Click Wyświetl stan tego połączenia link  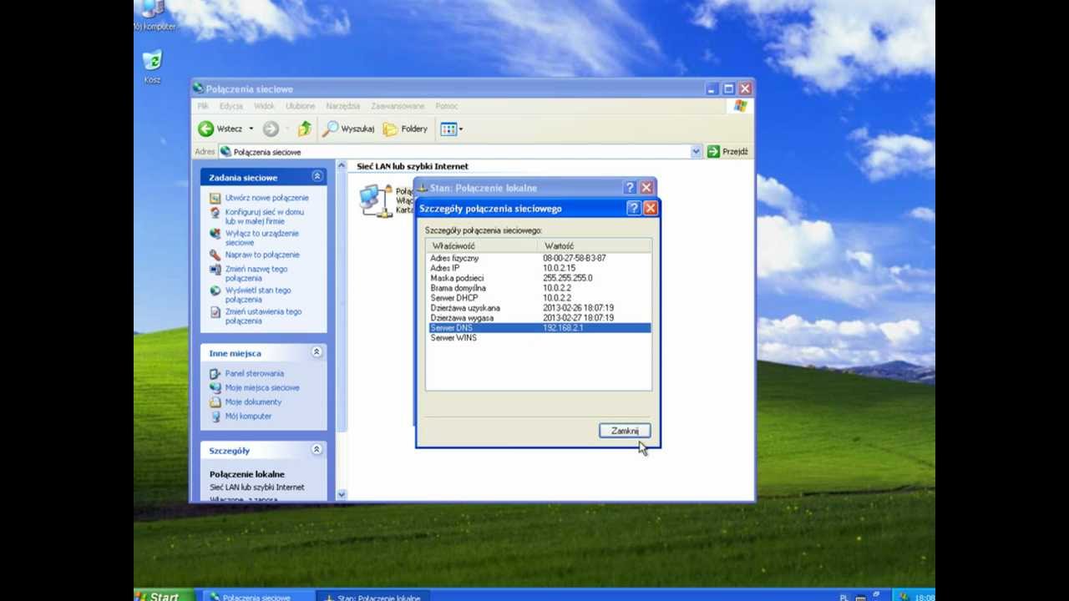(x=258, y=295)
